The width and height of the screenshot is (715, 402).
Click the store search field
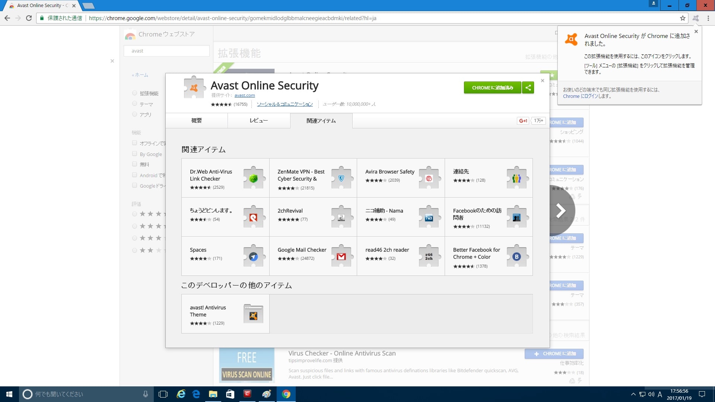click(166, 51)
